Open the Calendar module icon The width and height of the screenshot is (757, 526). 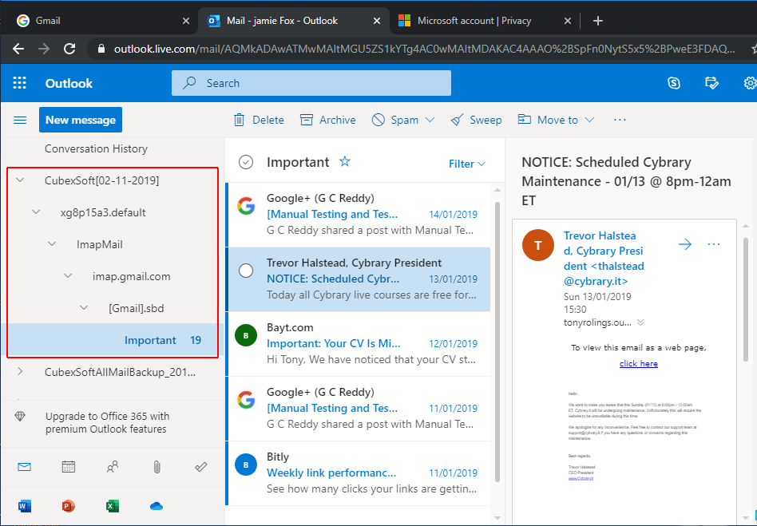pyautogui.click(x=69, y=467)
